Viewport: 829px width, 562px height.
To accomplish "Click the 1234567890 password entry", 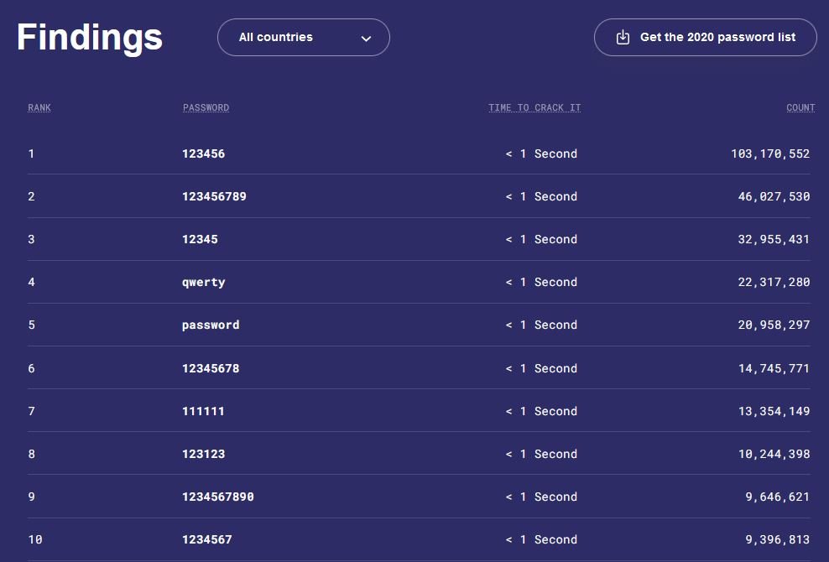I will tap(217, 497).
